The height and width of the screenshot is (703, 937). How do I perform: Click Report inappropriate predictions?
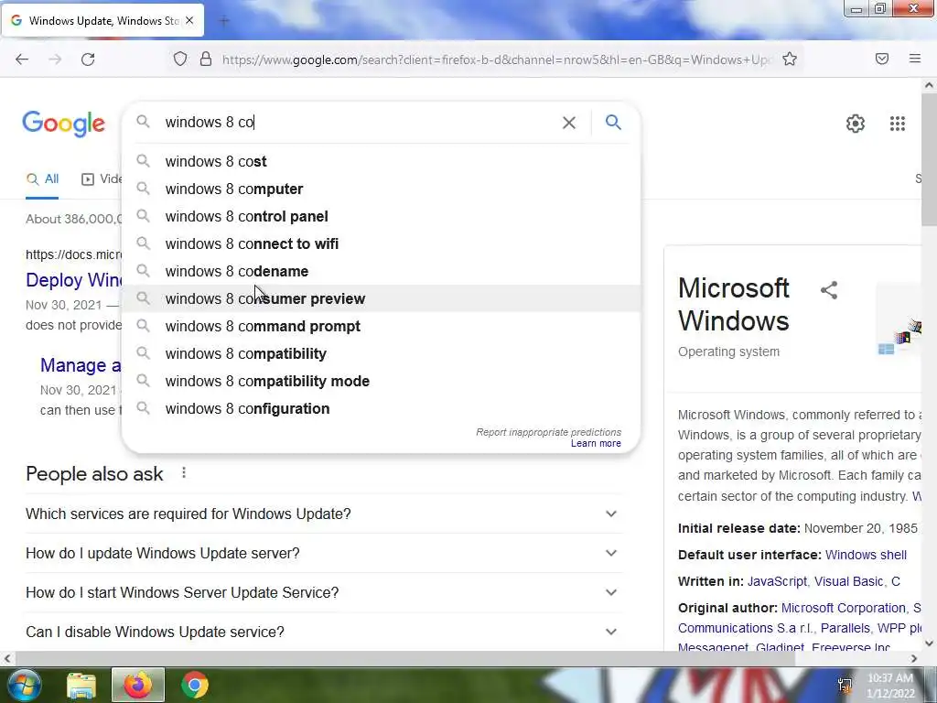tap(549, 432)
